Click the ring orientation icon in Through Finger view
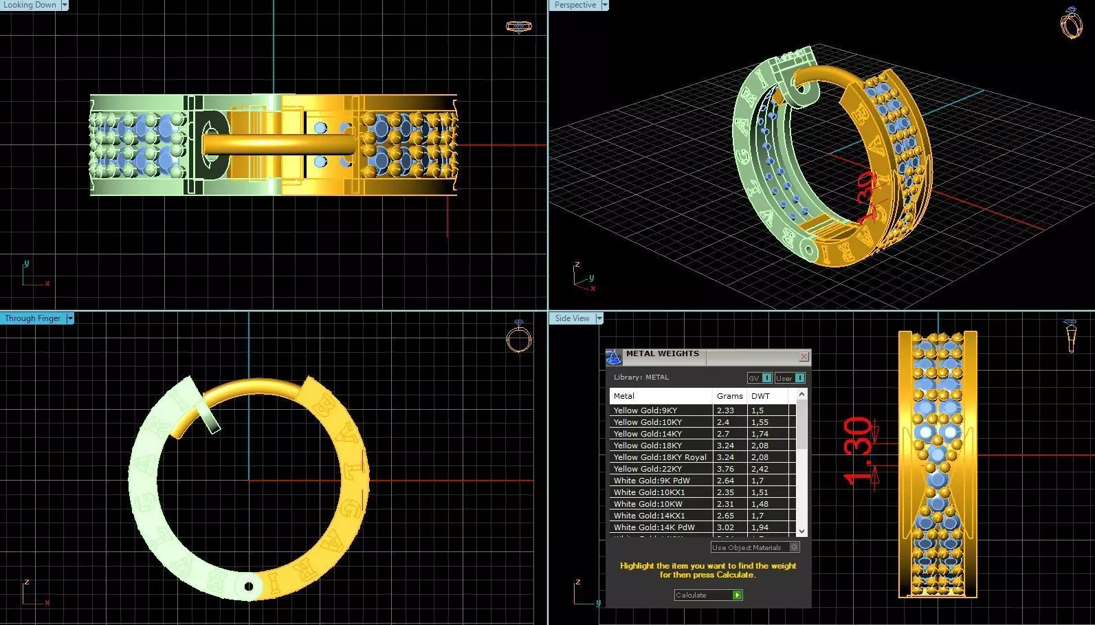1095x625 pixels. tap(519, 336)
